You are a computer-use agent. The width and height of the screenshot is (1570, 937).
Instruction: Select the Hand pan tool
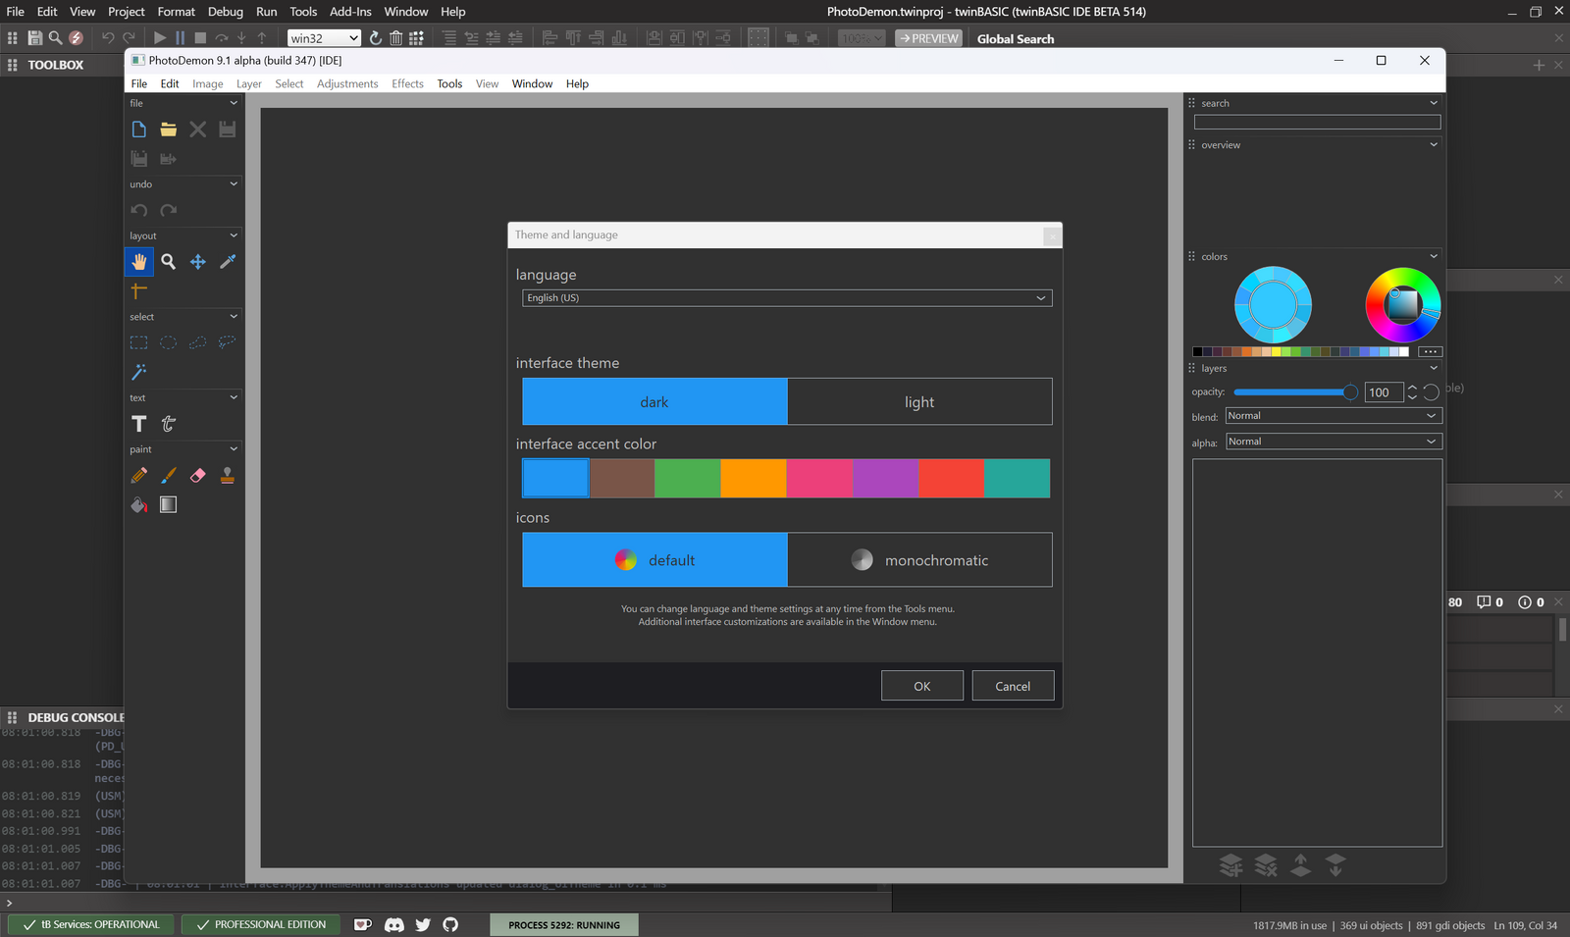point(139,261)
